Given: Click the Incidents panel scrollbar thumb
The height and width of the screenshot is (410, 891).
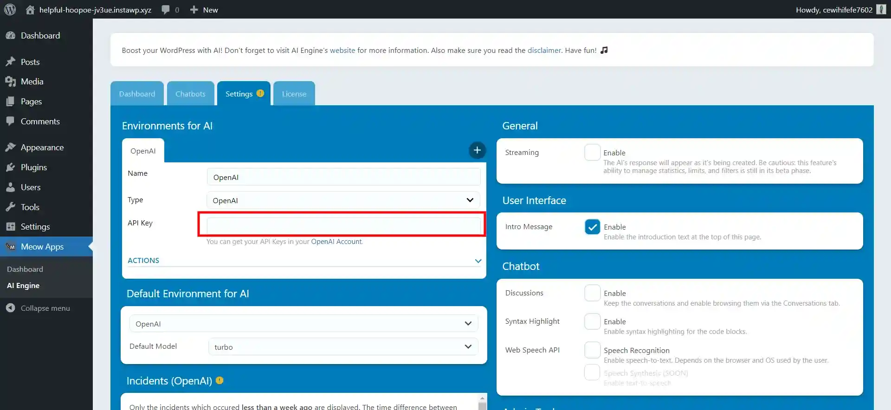Looking at the screenshot, I should [x=482, y=406].
